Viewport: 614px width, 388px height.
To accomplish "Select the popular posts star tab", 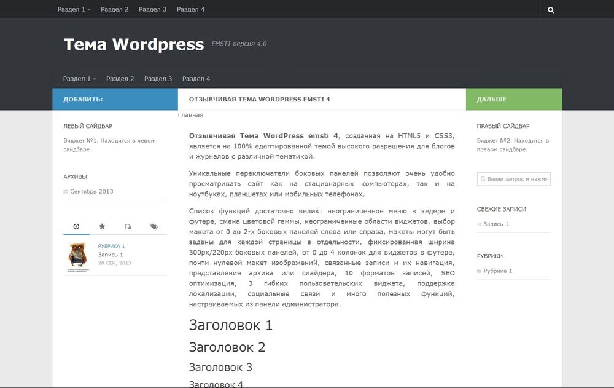I will pyautogui.click(x=102, y=226).
